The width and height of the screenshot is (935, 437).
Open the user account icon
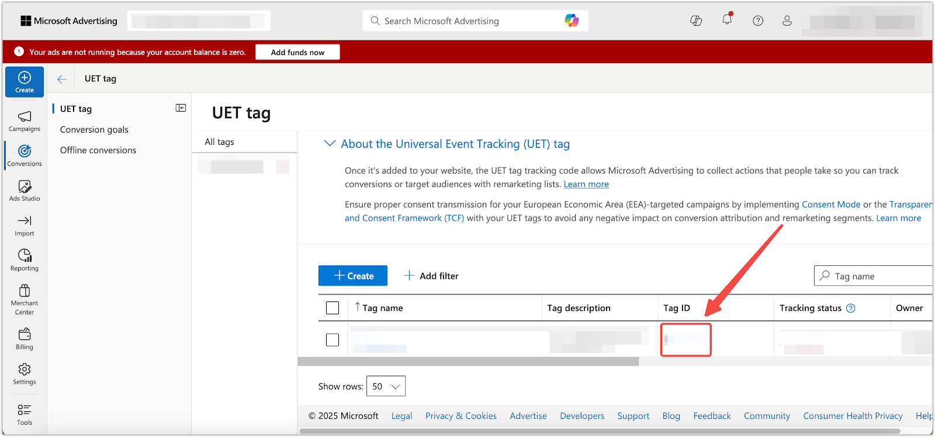787,20
